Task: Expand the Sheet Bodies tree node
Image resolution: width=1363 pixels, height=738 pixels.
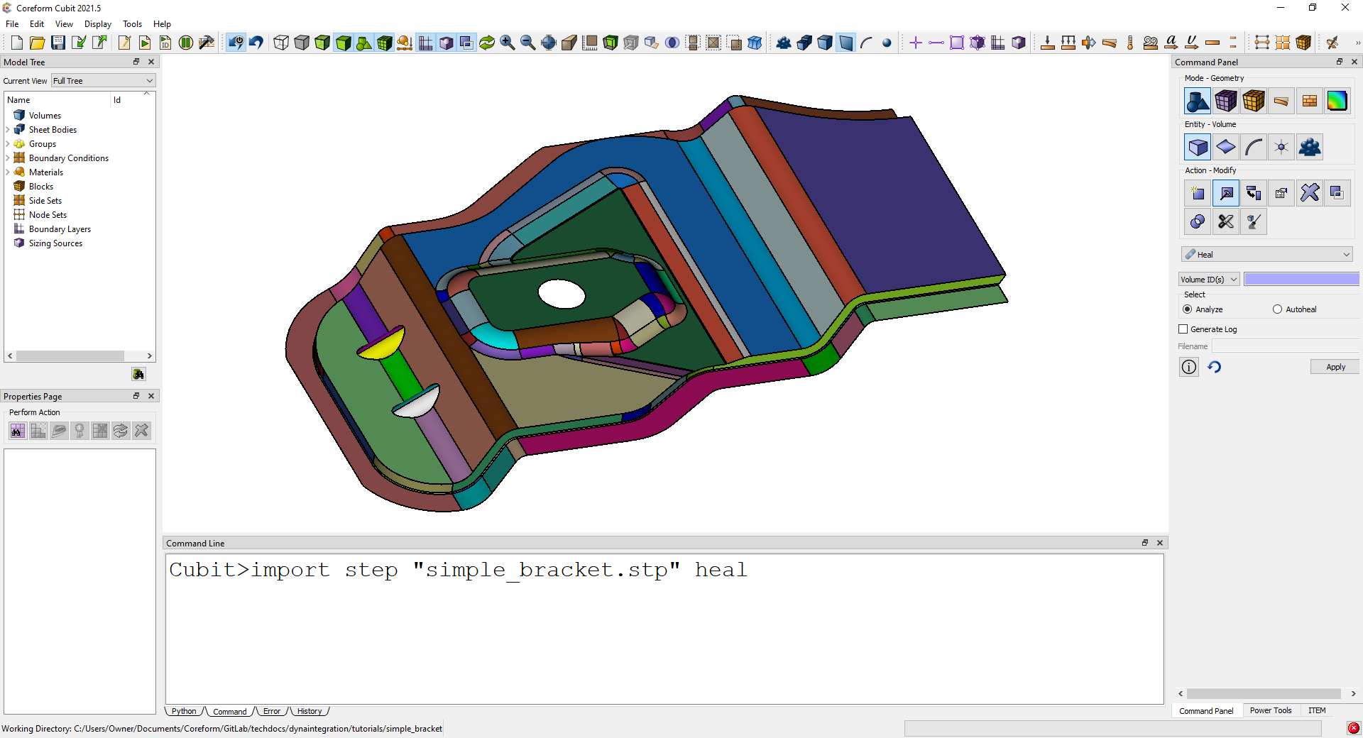Action: [8, 130]
